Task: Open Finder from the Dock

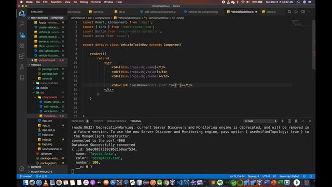Action: click(25, 182)
